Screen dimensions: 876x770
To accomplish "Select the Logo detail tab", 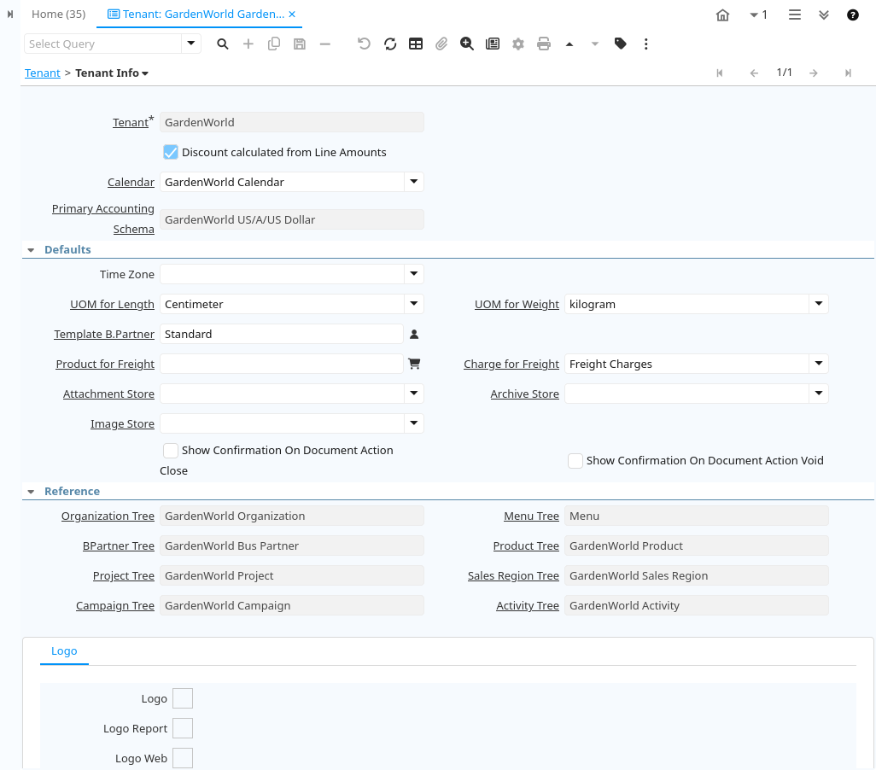I will click(64, 651).
